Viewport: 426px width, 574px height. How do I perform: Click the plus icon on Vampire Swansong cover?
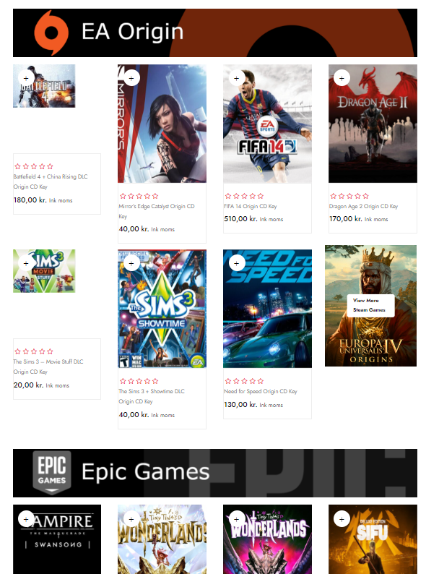pos(26,519)
